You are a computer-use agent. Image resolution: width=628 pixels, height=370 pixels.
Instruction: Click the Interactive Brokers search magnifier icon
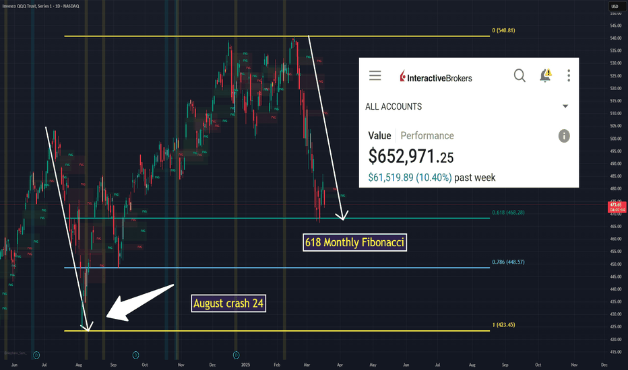520,75
